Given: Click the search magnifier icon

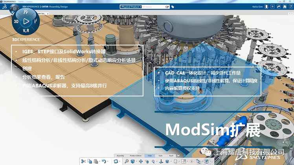Looking at the screenshot, I should 167,7.
